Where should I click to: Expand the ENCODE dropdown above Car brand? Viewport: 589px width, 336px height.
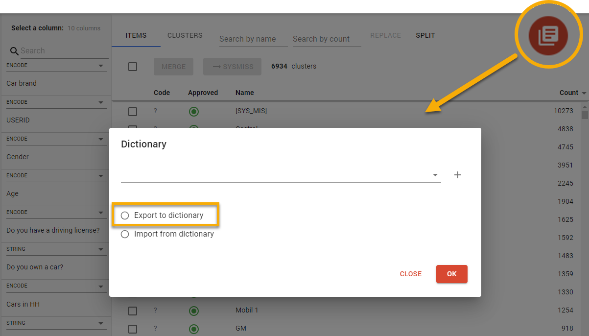(101, 66)
